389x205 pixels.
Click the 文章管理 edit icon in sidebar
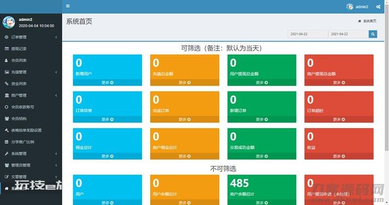(7, 177)
